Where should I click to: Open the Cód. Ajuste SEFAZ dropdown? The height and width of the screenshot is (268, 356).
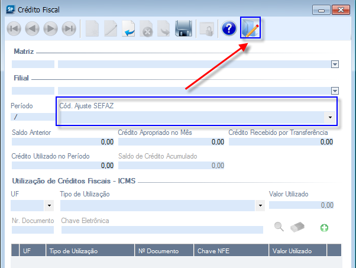pyautogui.click(x=330, y=117)
